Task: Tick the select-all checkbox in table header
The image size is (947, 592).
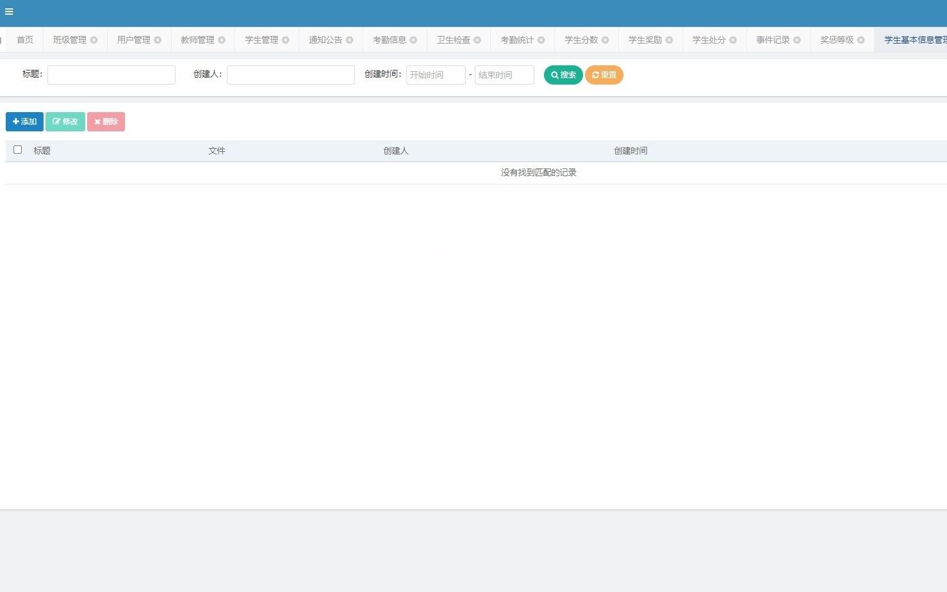Action: click(18, 150)
